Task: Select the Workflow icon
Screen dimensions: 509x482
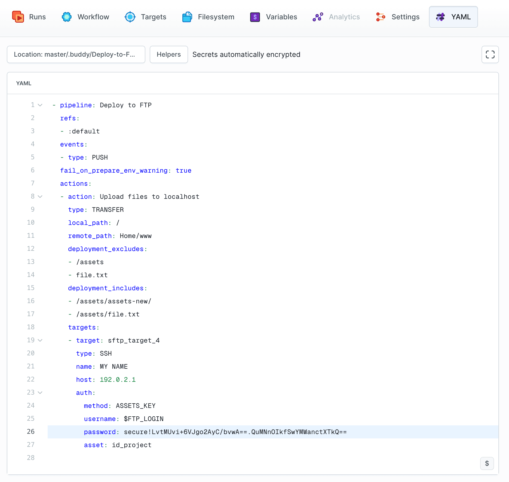Action: tap(66, 17)
